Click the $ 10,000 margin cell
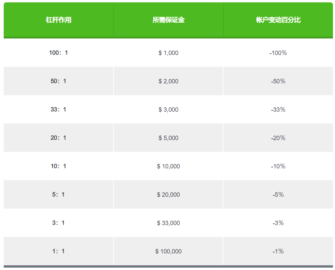335x270 pixels. point(169,166)
